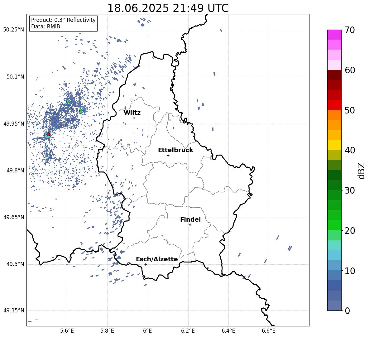The image size is (369, 337).
Task: Click the 49.35°N latitude label
Action: pyautogui.click(x=14, y=311)
